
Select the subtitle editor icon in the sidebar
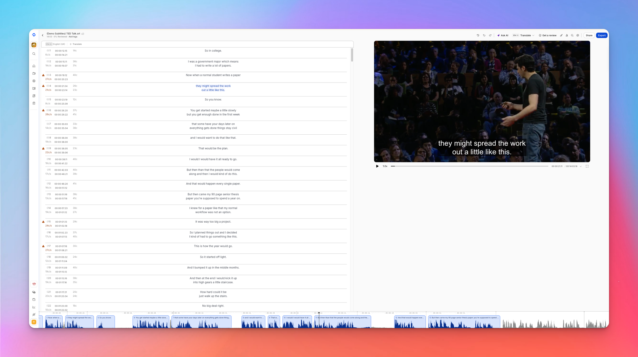pos(34,45)
